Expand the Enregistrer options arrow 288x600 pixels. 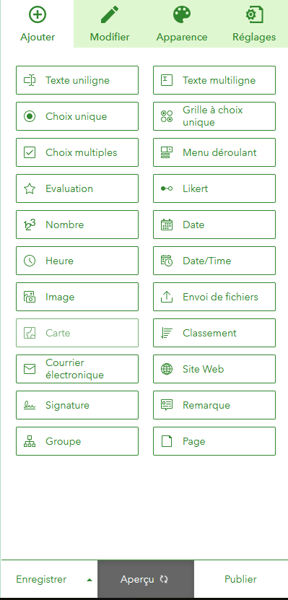(90, 580)
